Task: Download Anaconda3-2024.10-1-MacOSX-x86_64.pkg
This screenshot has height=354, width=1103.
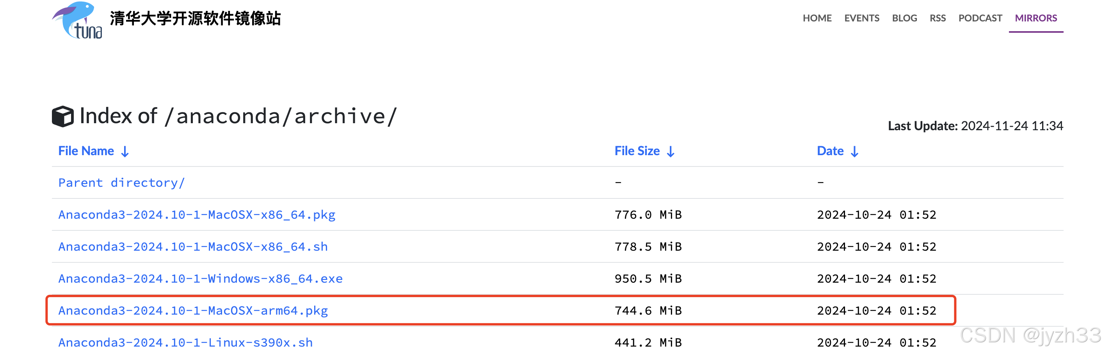Action: [197, 215]
